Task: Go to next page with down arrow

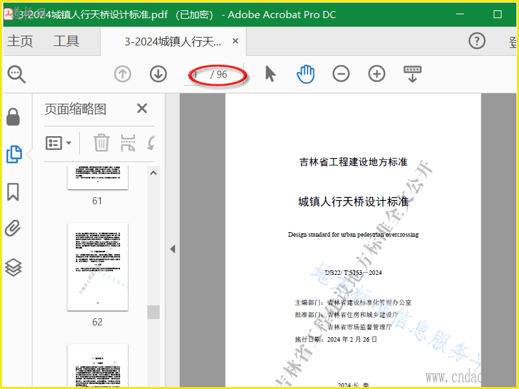Action: 158,74
